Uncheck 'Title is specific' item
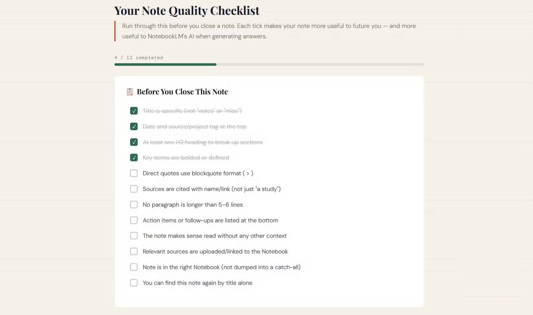Image resolution: width=533 pixels, height=315 pixels. pos(134,111)
